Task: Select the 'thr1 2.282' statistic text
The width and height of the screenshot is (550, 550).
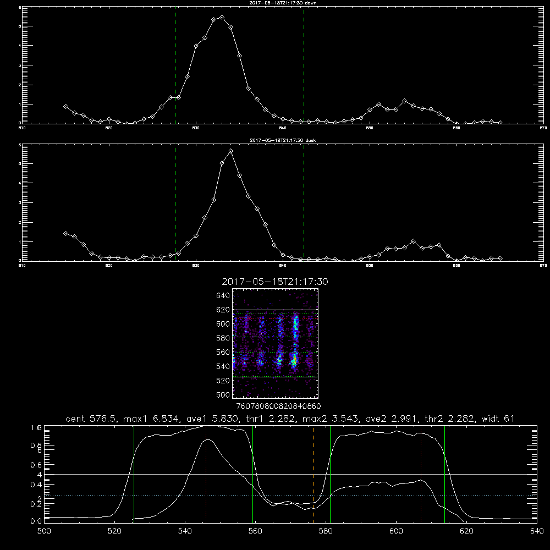Action: click(x=271, y=419)
